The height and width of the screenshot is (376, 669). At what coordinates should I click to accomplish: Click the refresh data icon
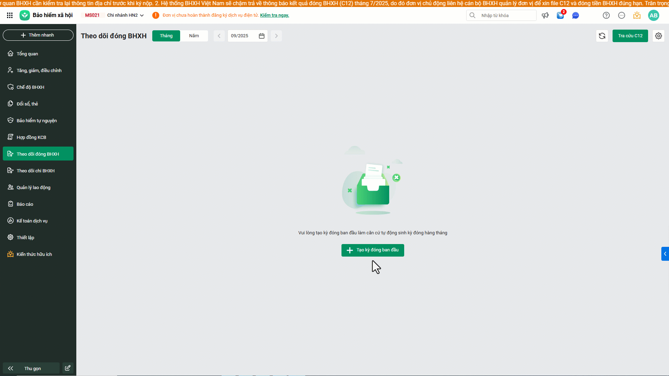[x=602, y=36]
